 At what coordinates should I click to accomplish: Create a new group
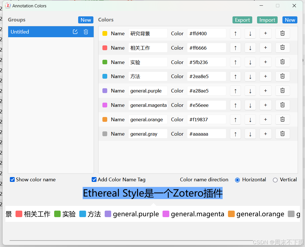[86, 20]
